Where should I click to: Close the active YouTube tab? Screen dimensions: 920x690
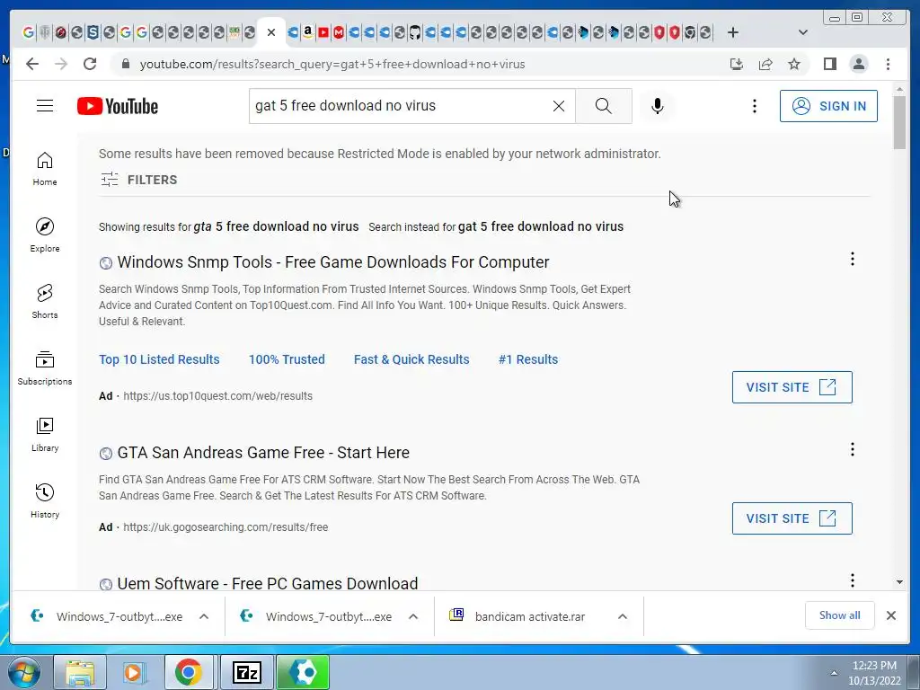[271, 32]
